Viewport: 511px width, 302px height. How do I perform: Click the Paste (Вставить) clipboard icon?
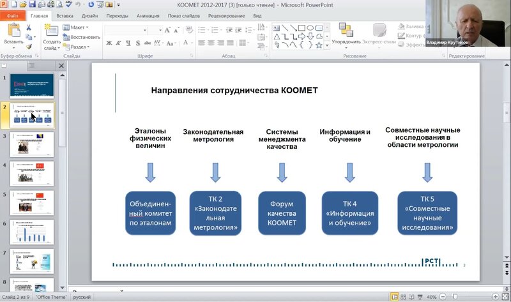tap(13, 31)
